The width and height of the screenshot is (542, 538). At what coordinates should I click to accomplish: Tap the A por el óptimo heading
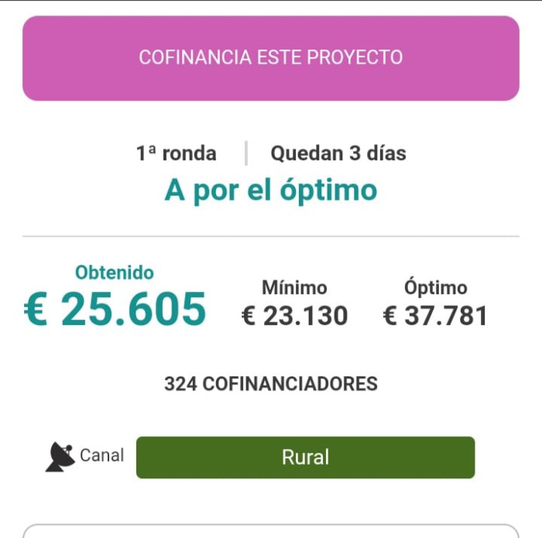pyautogui.click(x=270, y=190)
